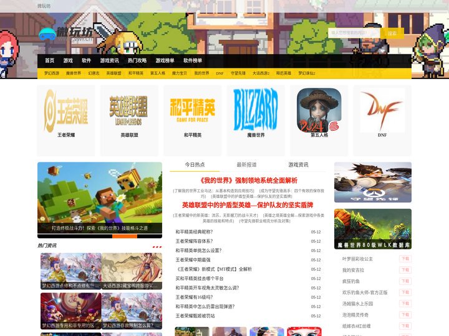Open 梦幻西游 link in yellow bar
Screen dimensions: 449x336
[x=52, y=73]
